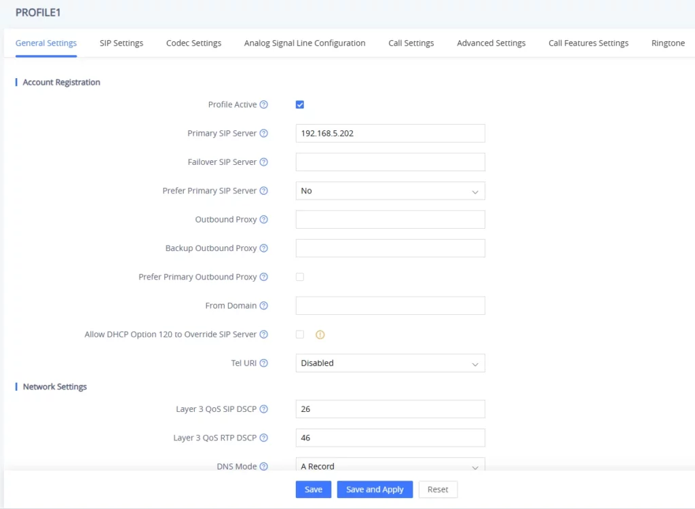Open help icon for Backup Outbound Proxy
Image resolution: width=695 pixels, height=509 pixels.
tap(264, 248)
